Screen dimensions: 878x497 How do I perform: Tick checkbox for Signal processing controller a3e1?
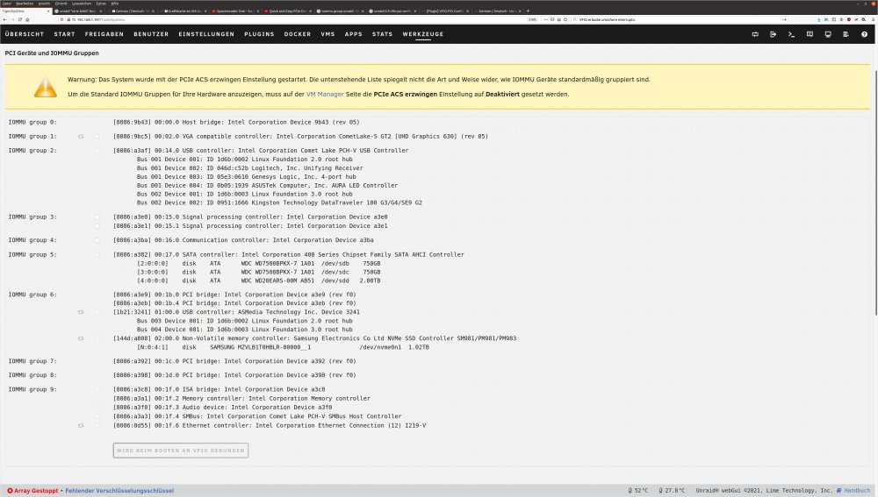point(97,226)
